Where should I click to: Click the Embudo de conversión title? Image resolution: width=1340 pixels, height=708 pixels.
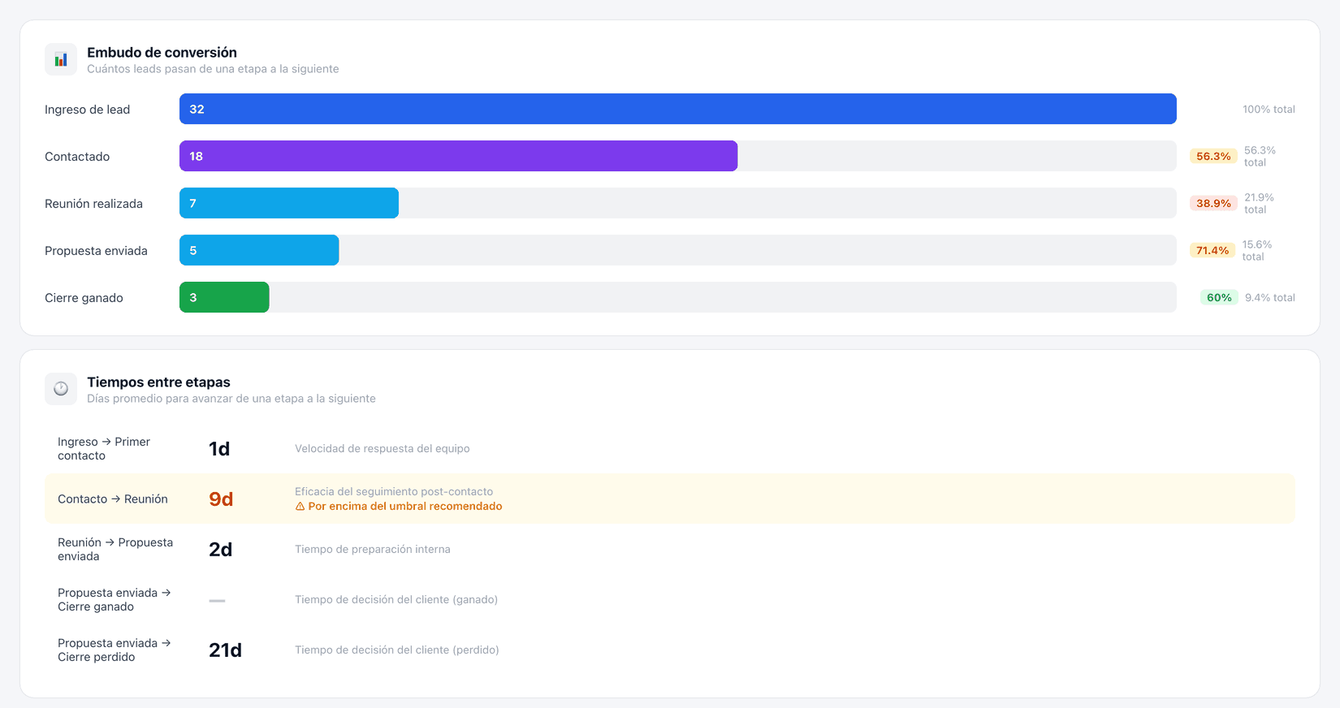click(x=162, y=52)
